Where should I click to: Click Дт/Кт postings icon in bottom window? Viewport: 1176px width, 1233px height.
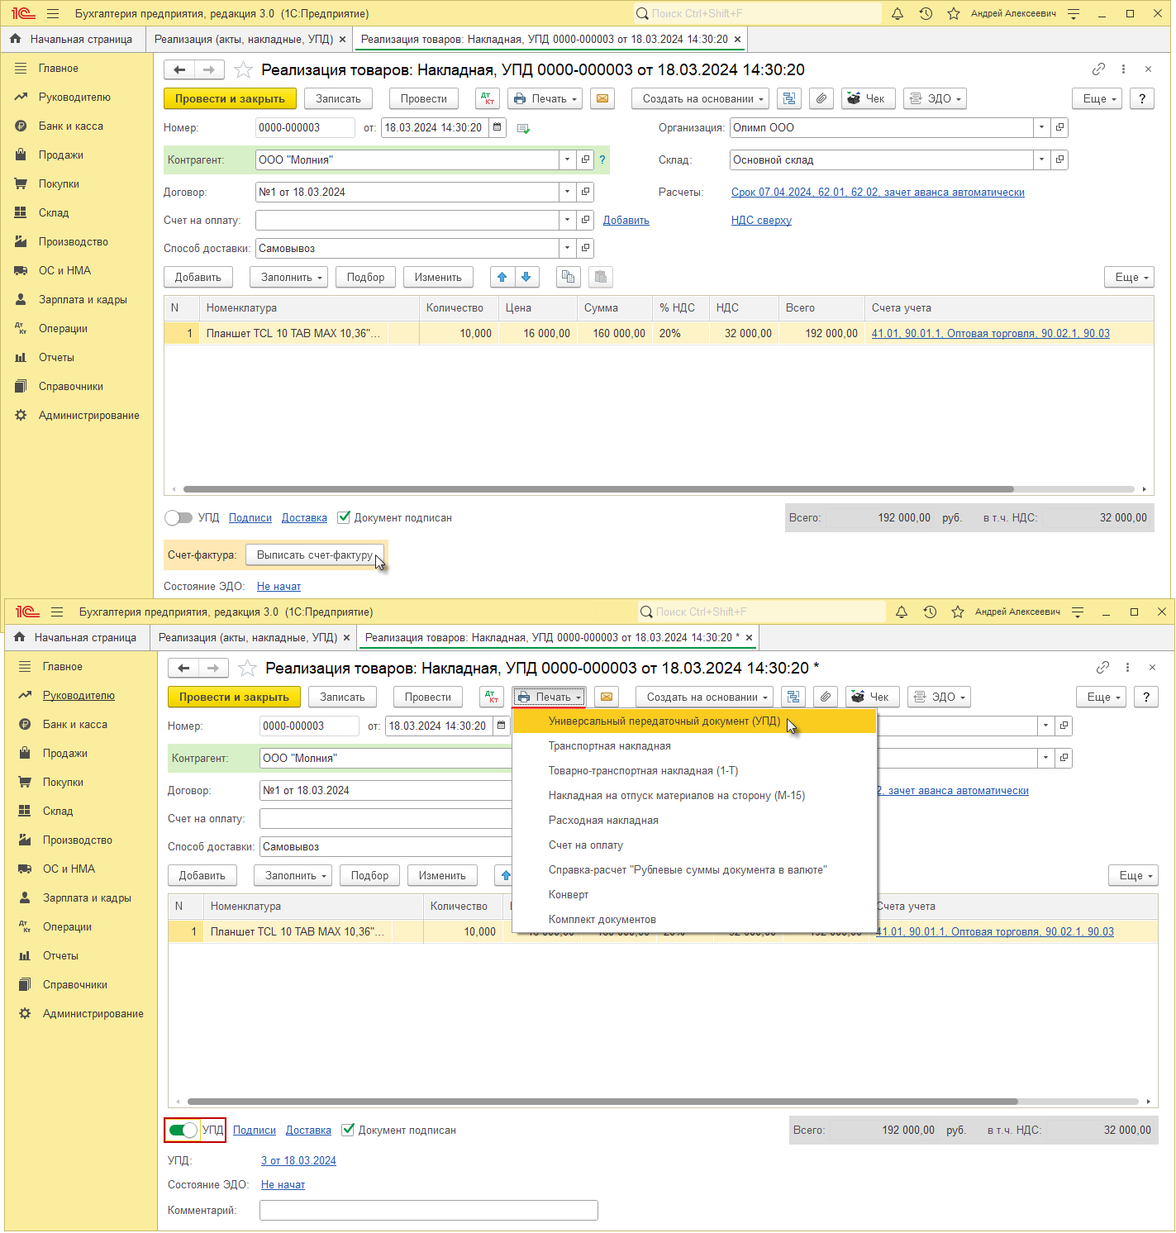tap(492, 697)
